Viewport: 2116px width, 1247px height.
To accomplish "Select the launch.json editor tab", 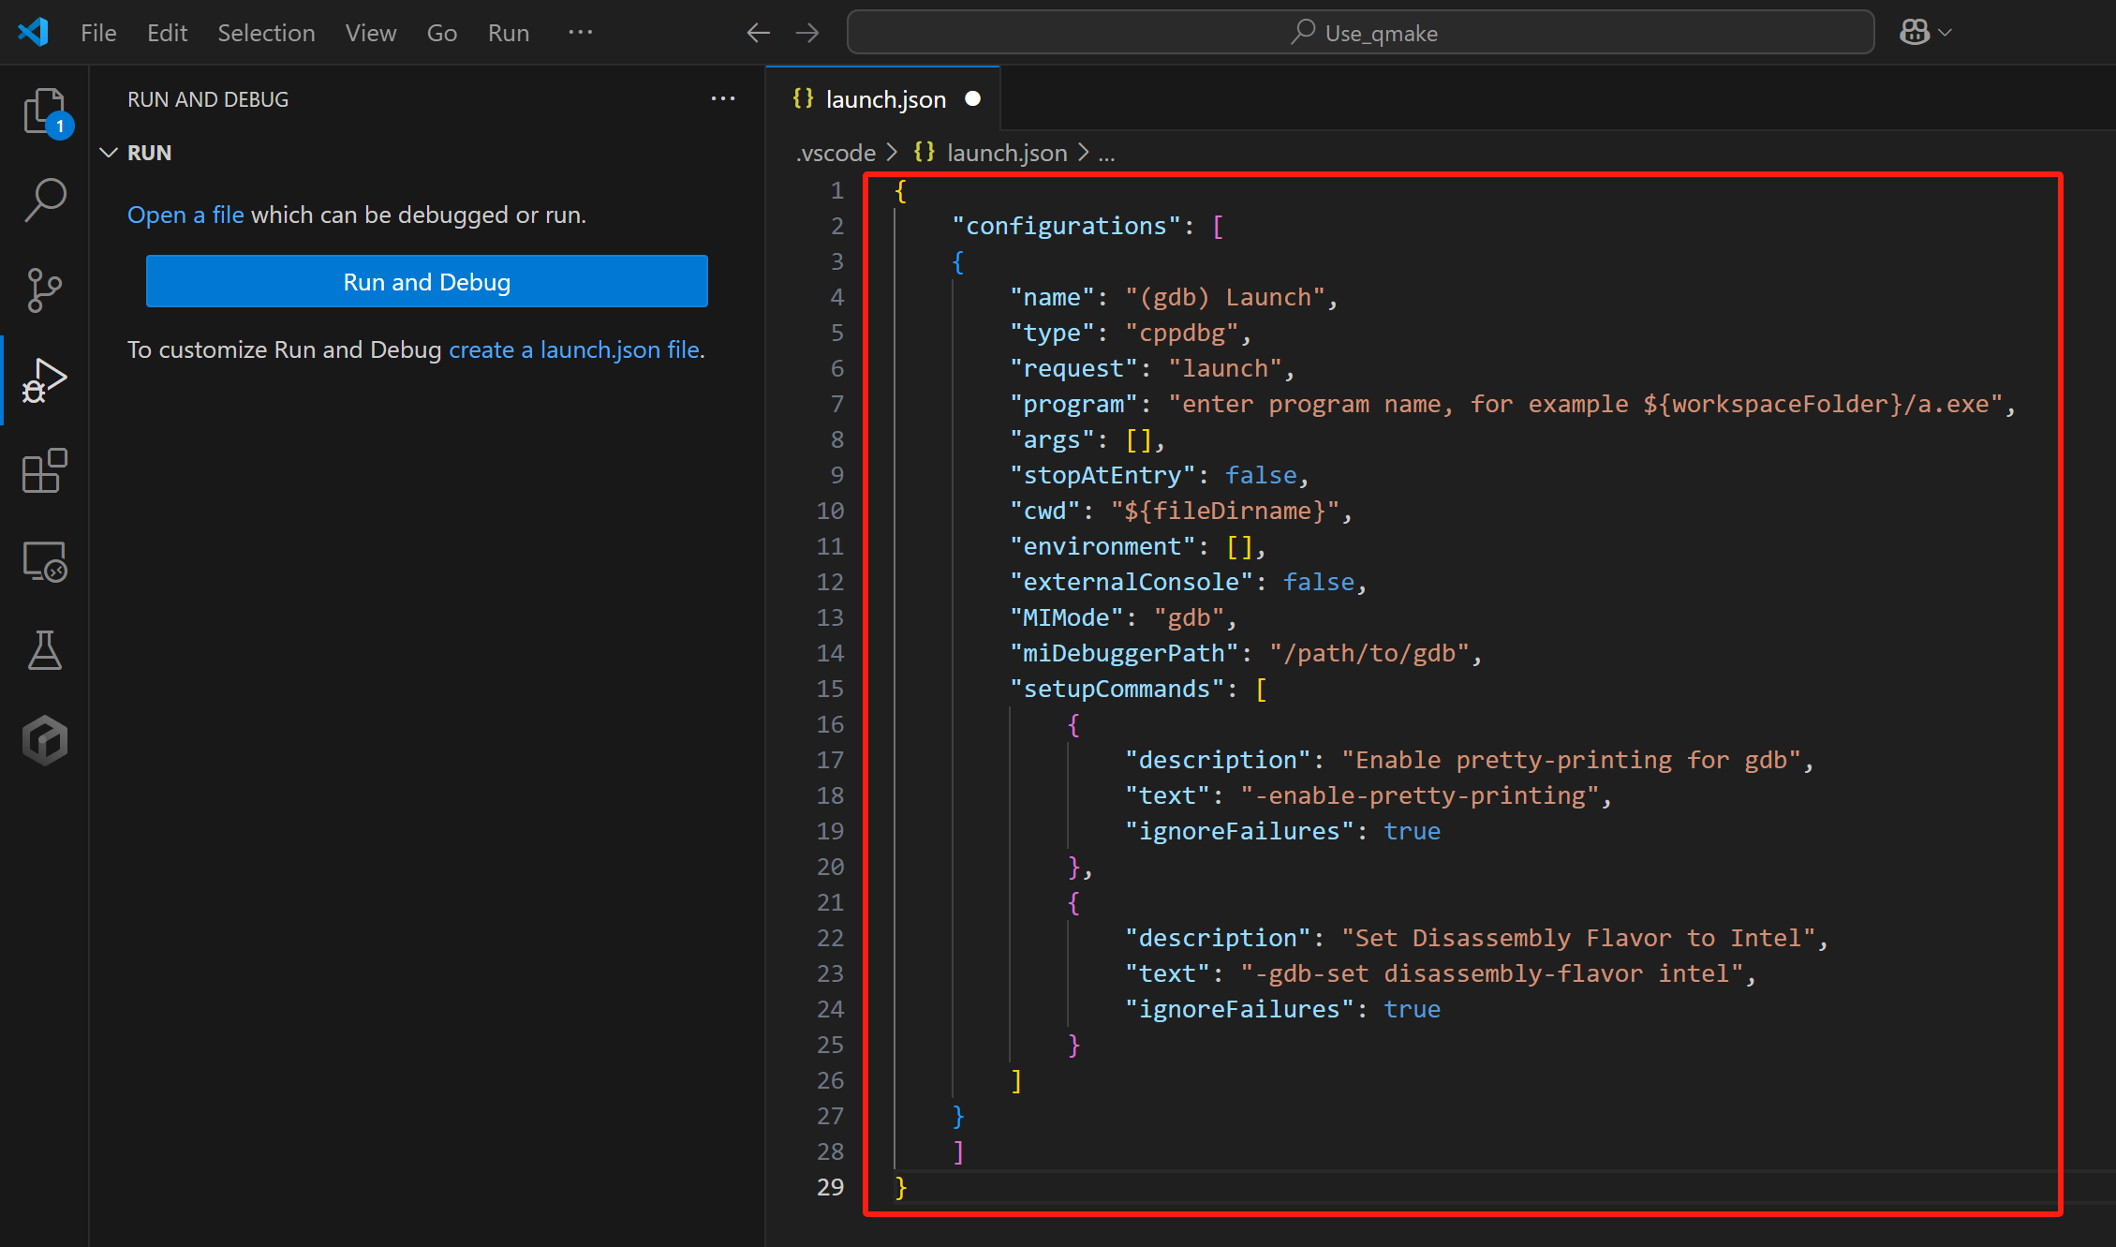I will coord(884,99).
